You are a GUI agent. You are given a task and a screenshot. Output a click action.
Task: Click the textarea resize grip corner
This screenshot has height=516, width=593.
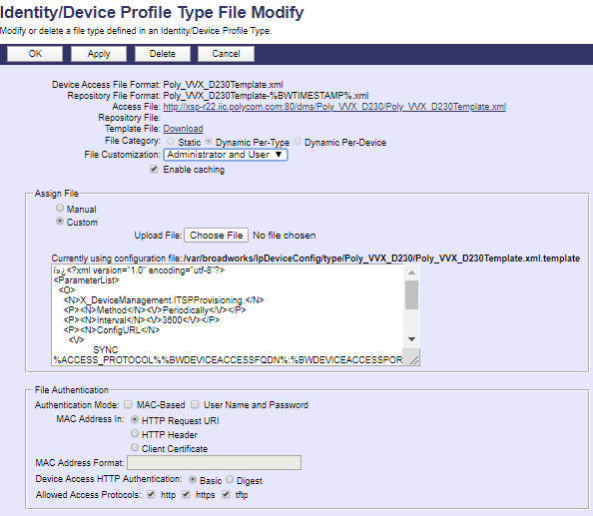point(414,360)
